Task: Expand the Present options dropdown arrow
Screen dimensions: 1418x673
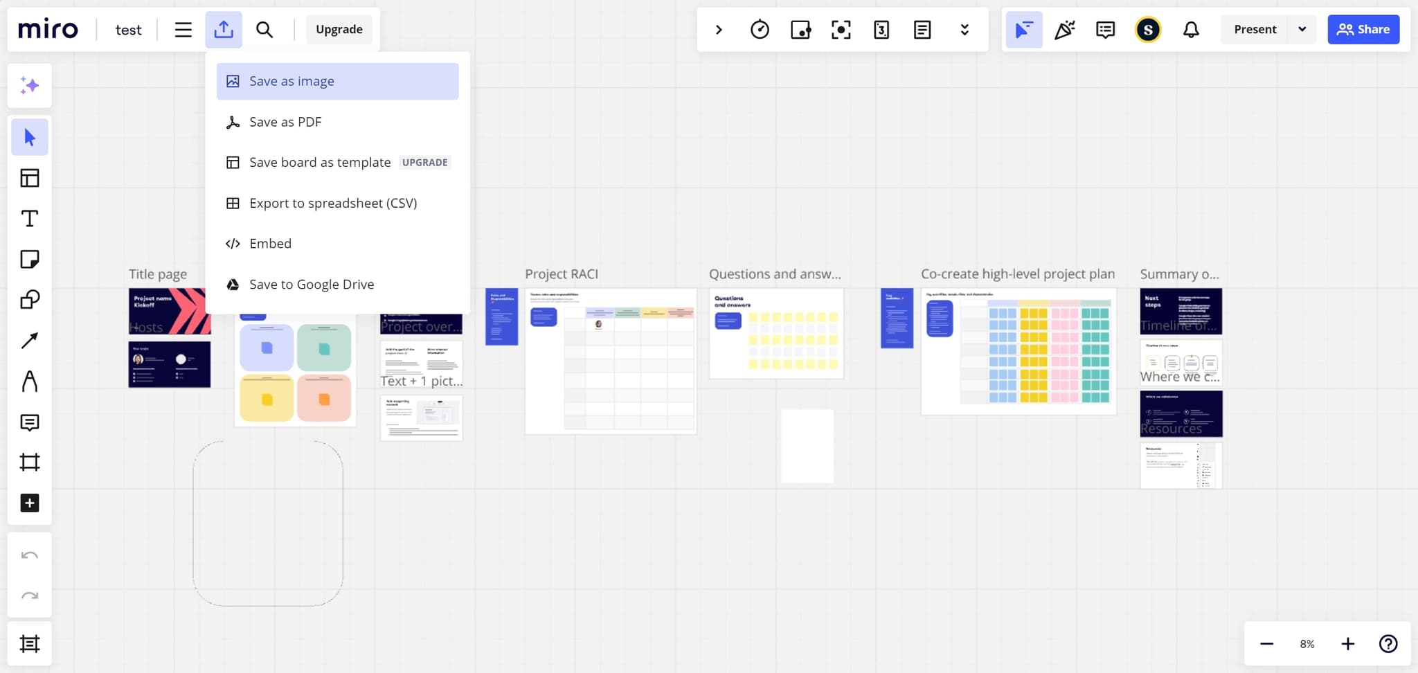Action: (x=1302, y=30)
